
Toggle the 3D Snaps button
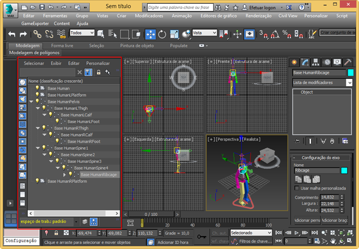[264, 34]
